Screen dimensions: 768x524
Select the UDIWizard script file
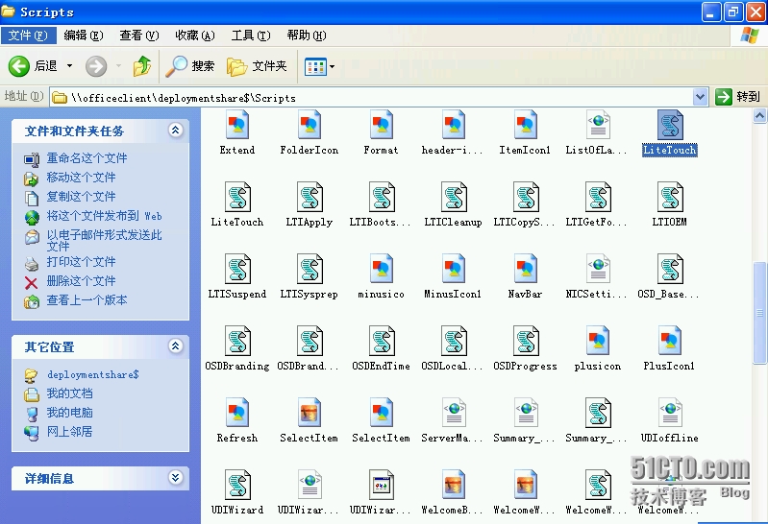coord(237,491)
